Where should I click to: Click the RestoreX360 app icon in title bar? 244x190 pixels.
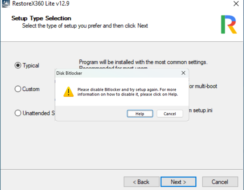pos(6,4)
